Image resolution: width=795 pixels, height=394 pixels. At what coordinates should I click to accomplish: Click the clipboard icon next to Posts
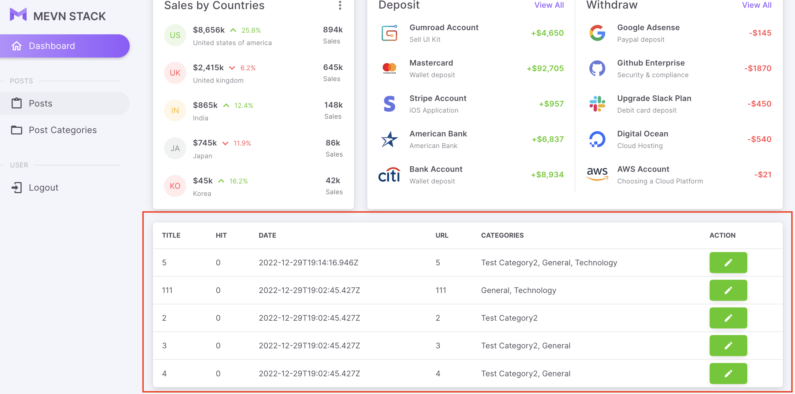pos(17,103)
